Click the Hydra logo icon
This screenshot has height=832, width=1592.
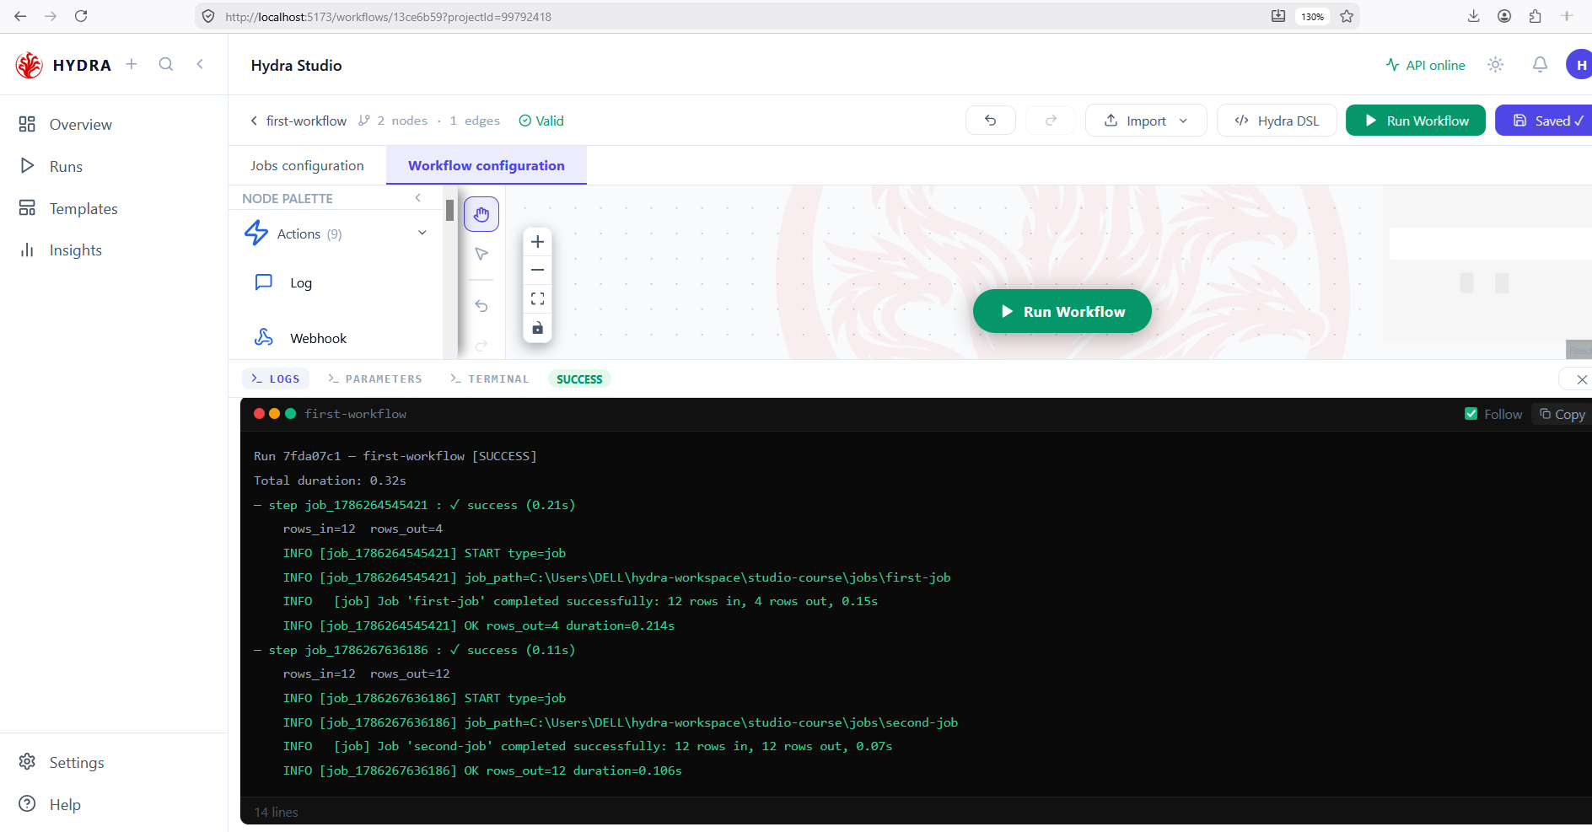(x=30, y=65)
